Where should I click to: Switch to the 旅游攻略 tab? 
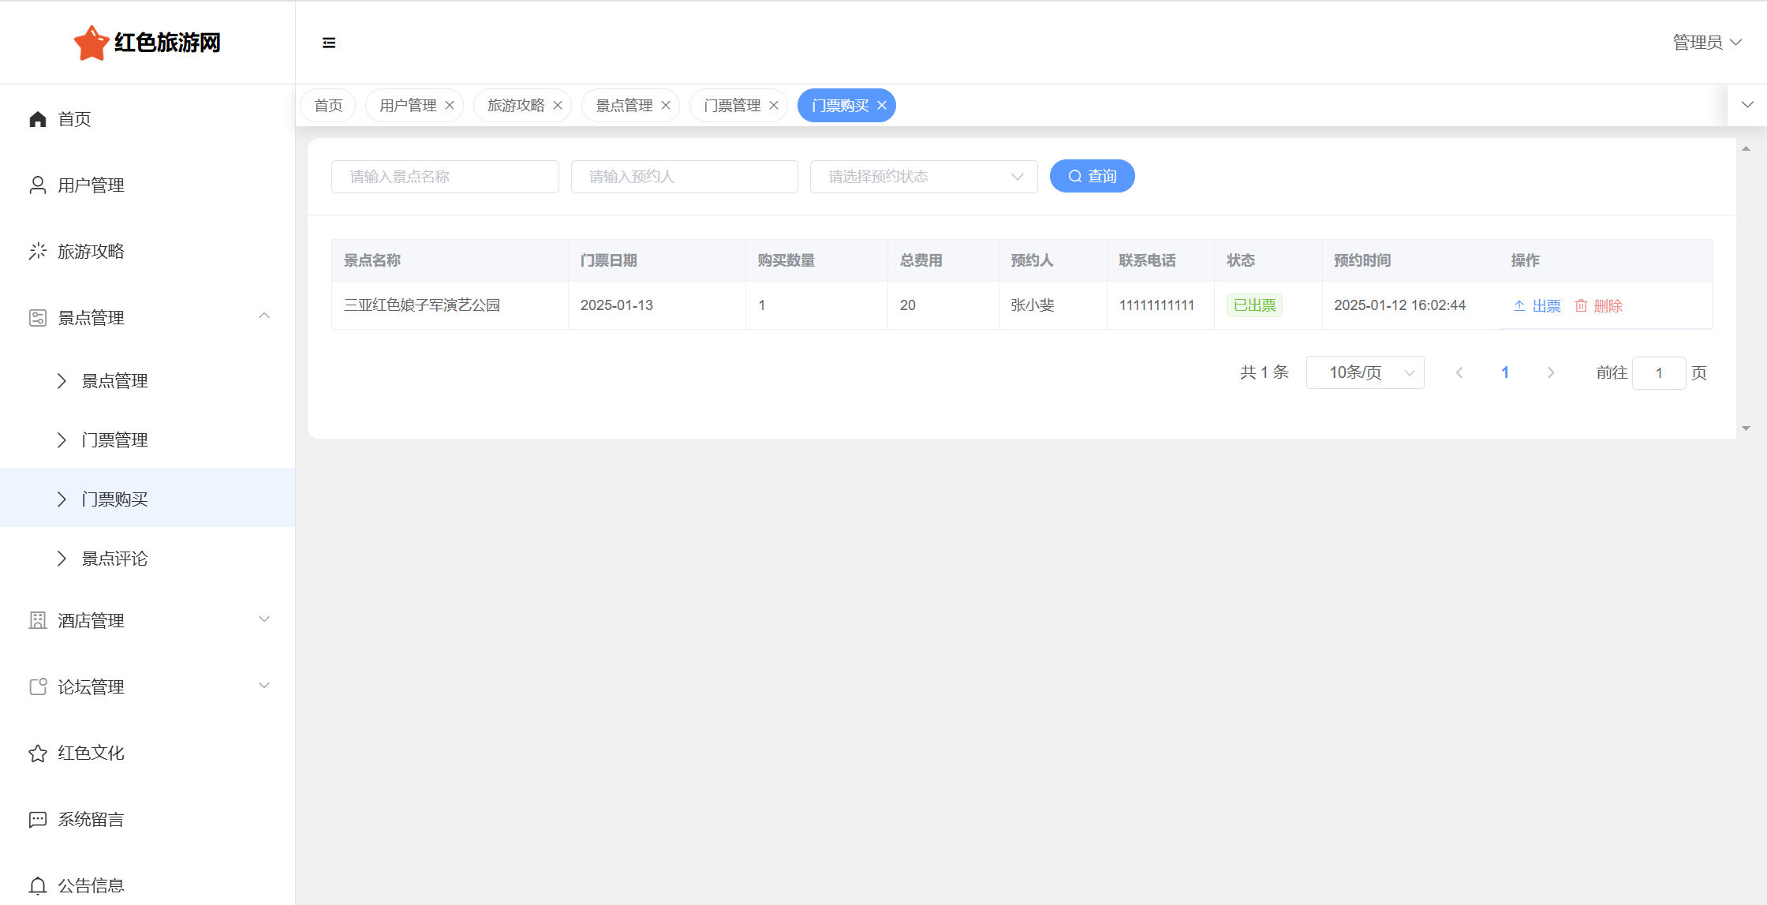[515, 106]
